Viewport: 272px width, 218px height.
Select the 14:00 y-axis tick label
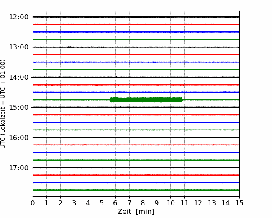coord(18,78)
